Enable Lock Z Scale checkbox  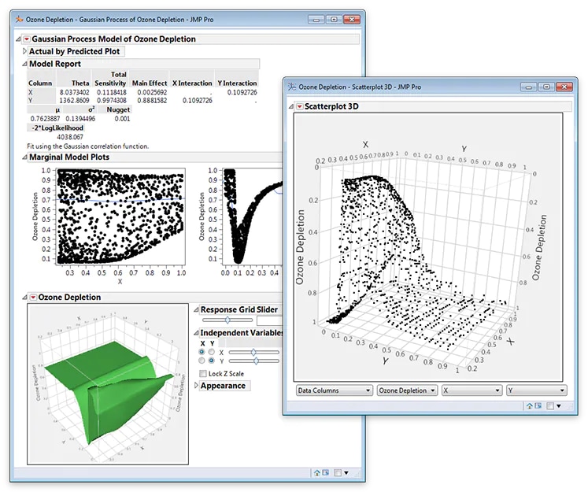click(x=203, y=373)
